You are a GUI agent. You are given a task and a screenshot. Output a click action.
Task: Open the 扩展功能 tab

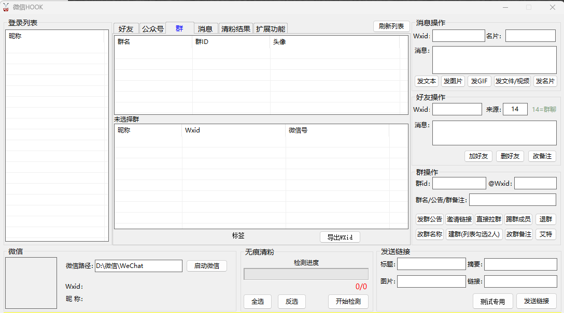(270, 29)
